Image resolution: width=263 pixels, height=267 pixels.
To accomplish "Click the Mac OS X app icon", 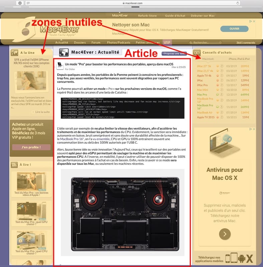I will click(249, 259).
